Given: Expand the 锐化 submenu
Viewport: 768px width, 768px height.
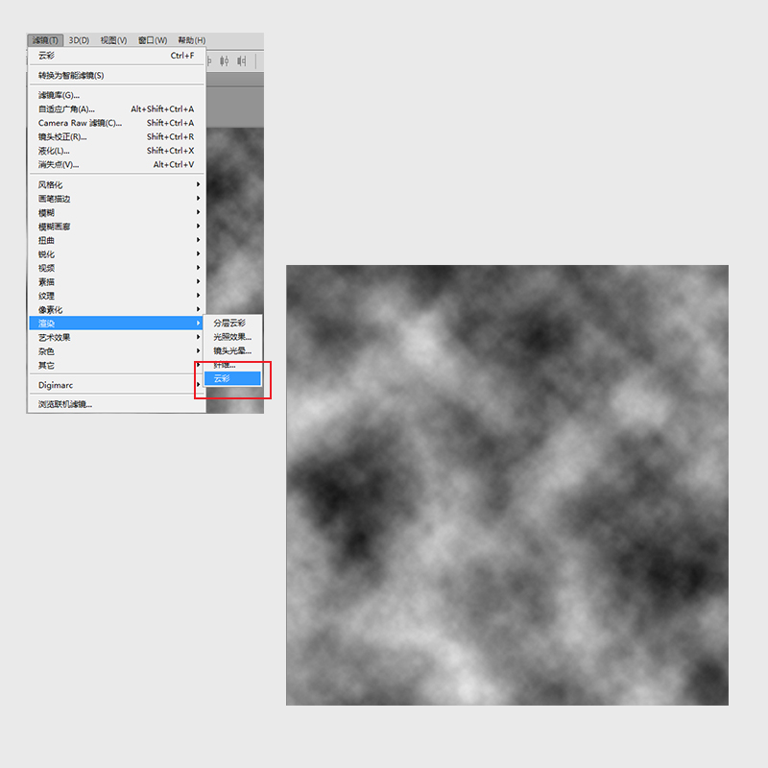Looking at the screenshot, I should 116,254.
